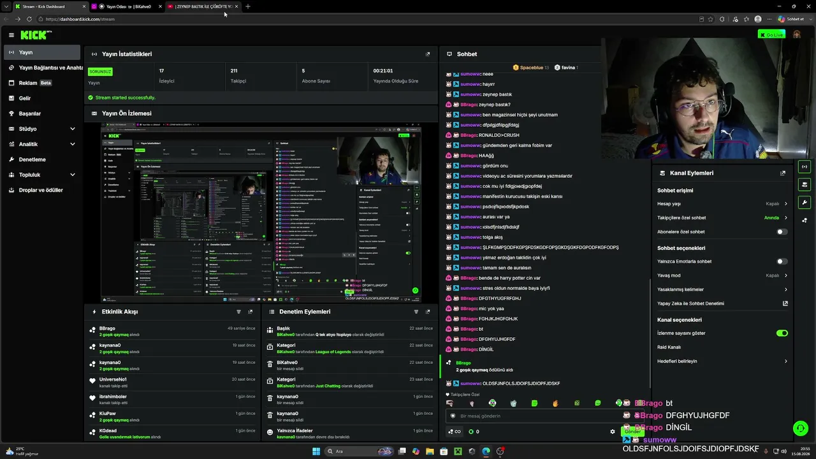Open the browser tab list dropdown

6,6
